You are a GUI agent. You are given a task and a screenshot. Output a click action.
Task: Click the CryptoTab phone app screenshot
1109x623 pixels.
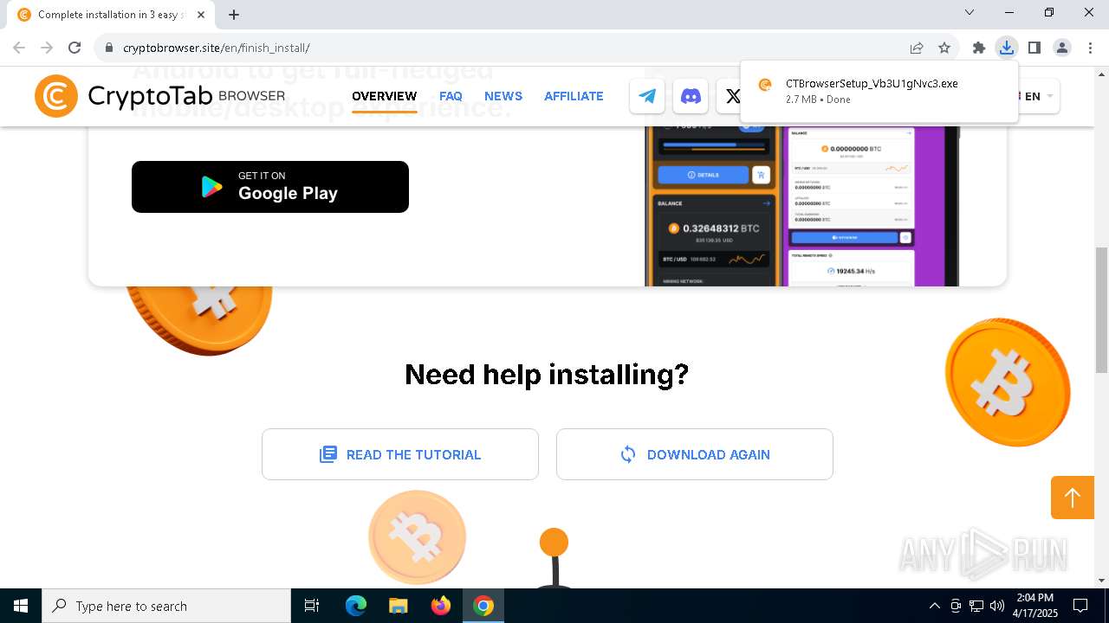pyautogui.click(x=802, y=206)
